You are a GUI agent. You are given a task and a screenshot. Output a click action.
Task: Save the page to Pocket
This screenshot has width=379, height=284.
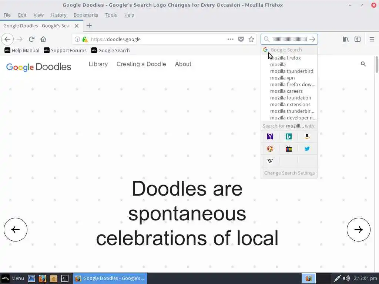241,39
